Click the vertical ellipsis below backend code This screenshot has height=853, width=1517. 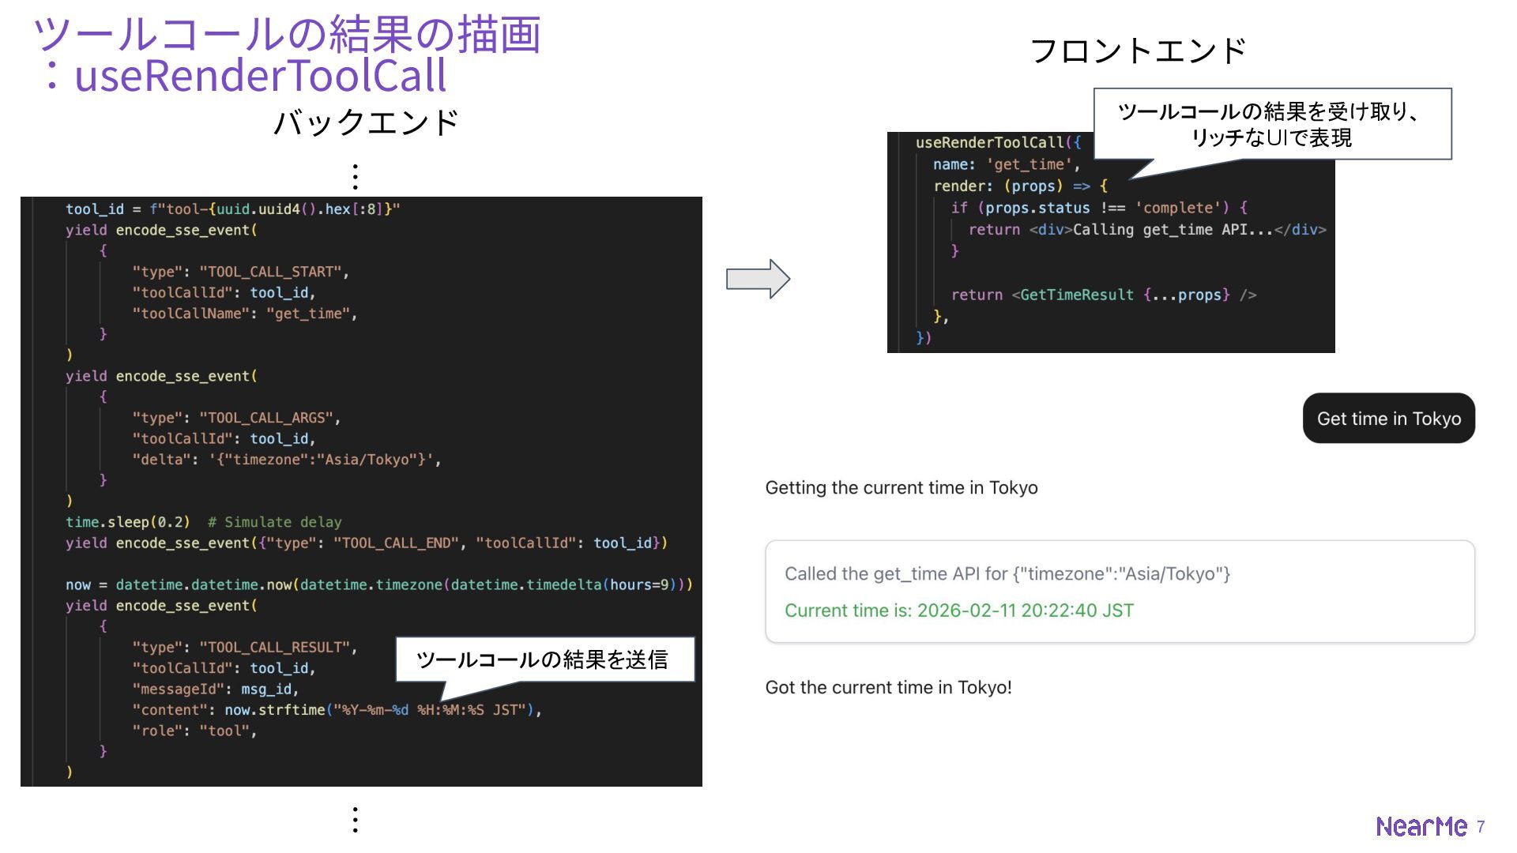click(x=356, y=820)
